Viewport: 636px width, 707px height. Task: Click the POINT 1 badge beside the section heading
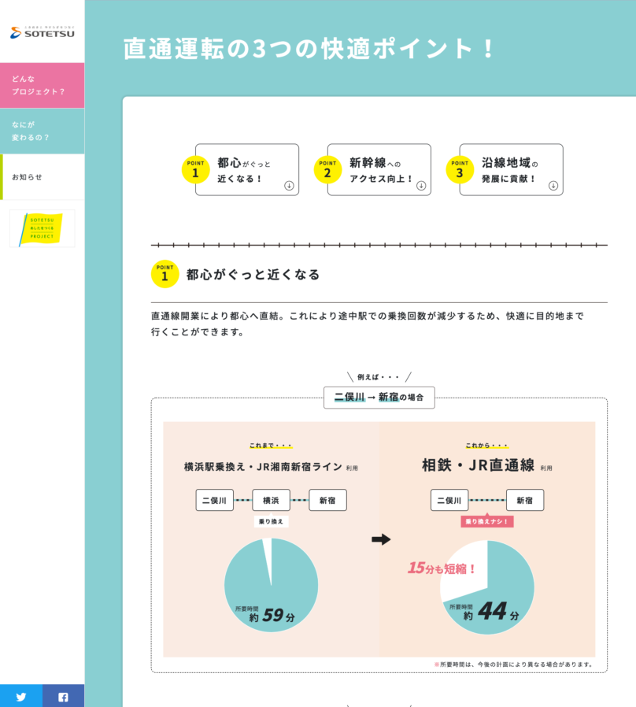coord(165,274)
